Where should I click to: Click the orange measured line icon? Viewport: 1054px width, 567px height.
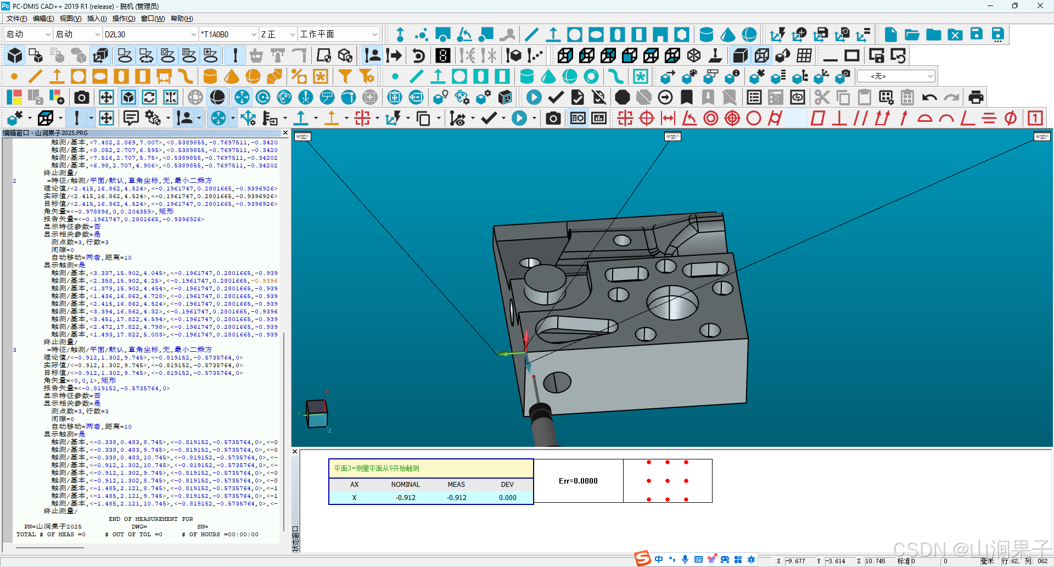36,76
